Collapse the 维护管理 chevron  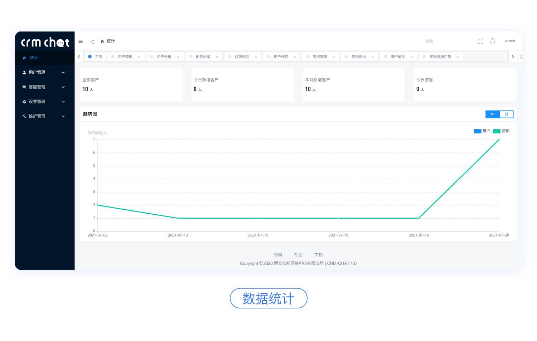point(63,116)
